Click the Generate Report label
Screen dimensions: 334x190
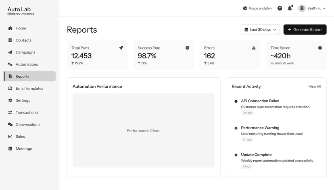click(x=307, y=29)
